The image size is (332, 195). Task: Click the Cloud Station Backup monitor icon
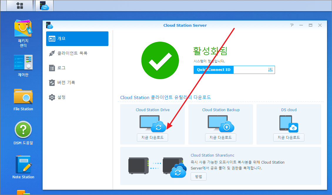click(x=221, y=123)
